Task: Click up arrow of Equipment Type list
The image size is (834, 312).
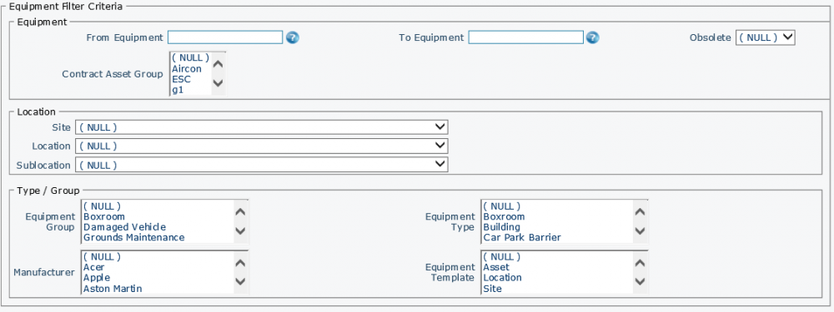Action: 641,211
